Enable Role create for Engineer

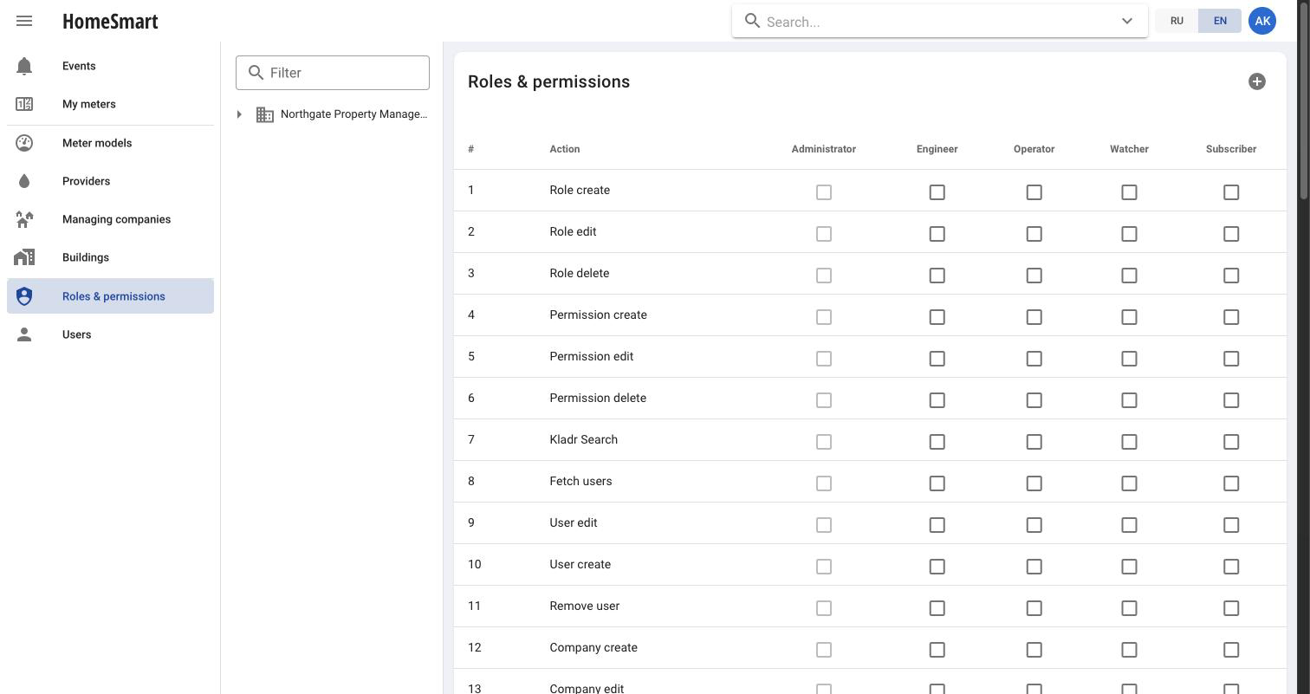click(937, 192)
